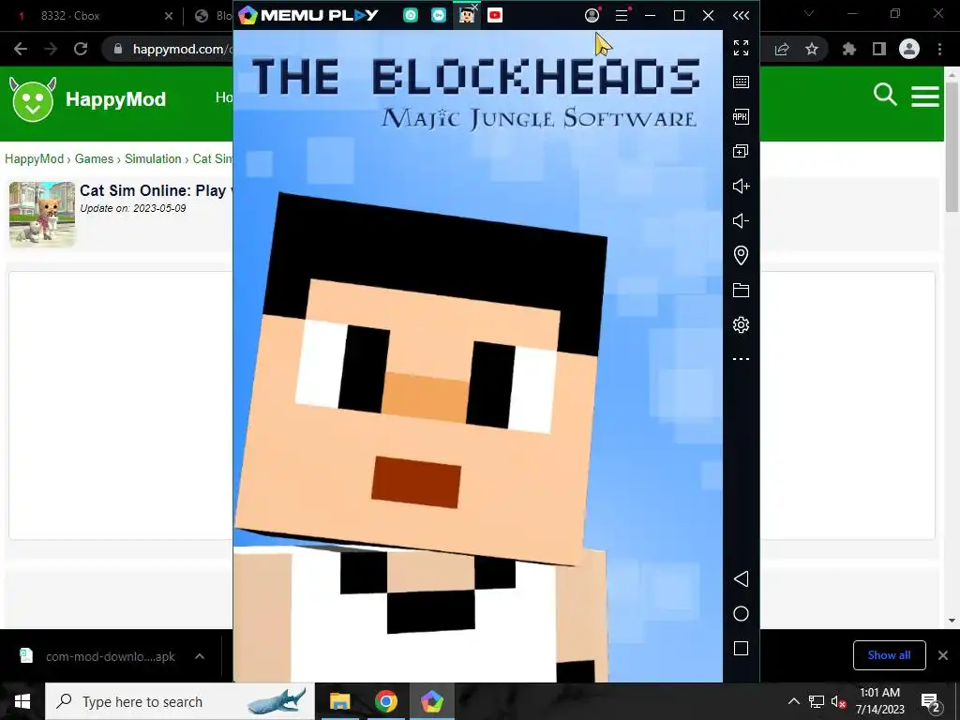This screenshot has width=960, height=720.
Task: Open Chrome profile avatar
Action: click(x=909, y=49)
